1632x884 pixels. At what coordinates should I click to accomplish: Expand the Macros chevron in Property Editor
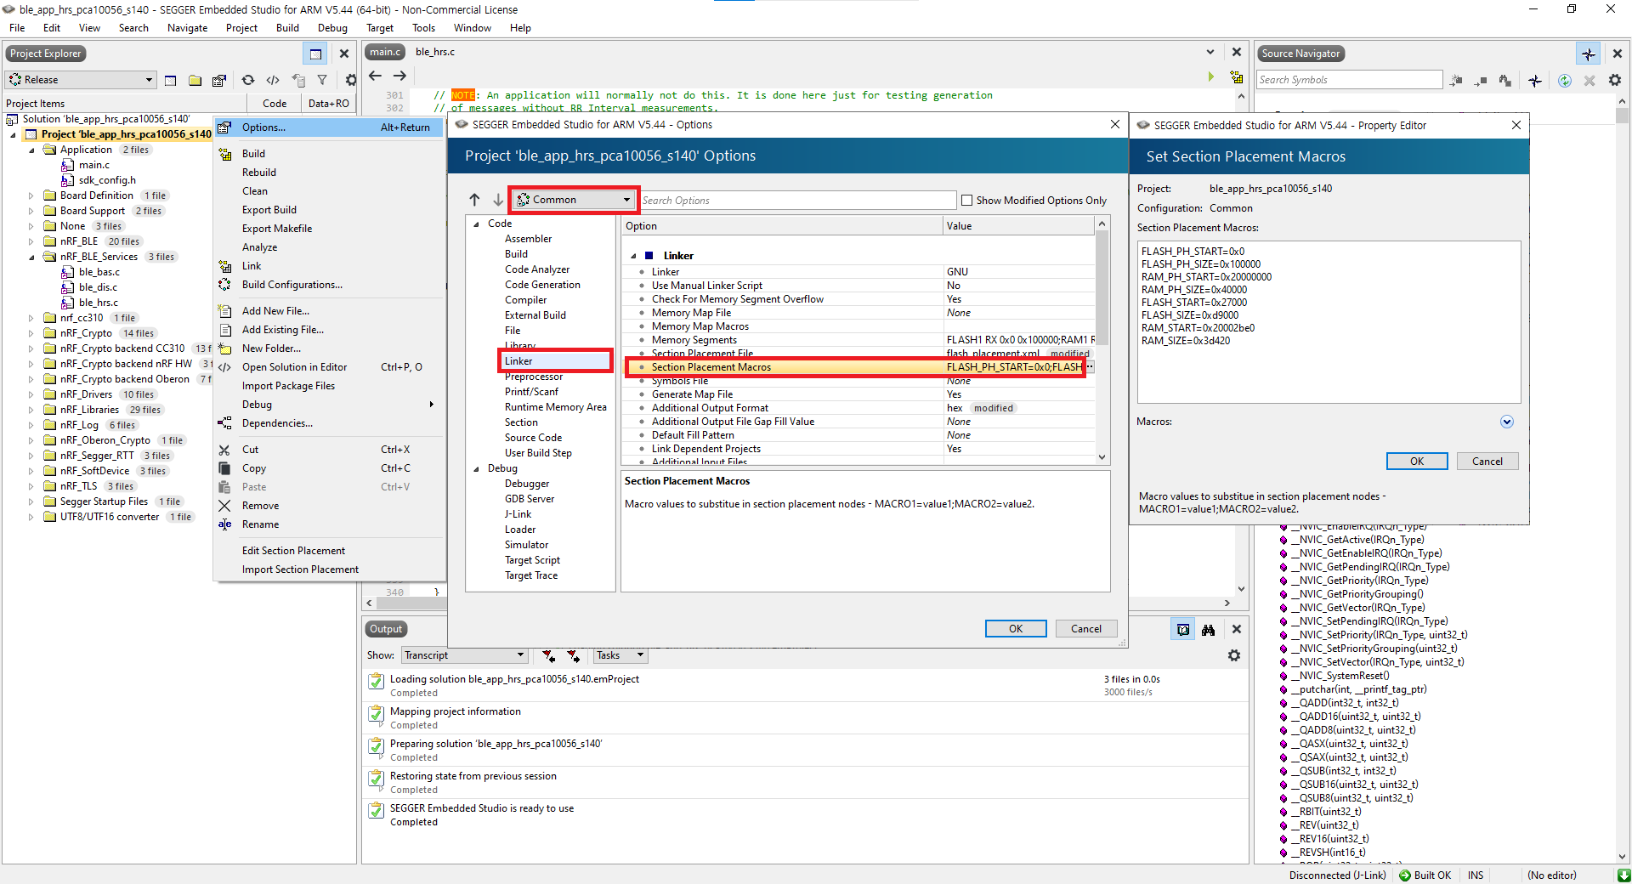[x=1507, y=422]
